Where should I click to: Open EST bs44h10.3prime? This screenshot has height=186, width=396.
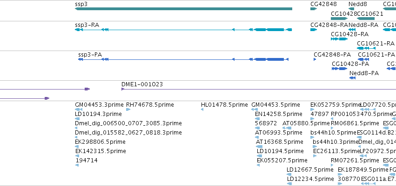click(336, 142)
